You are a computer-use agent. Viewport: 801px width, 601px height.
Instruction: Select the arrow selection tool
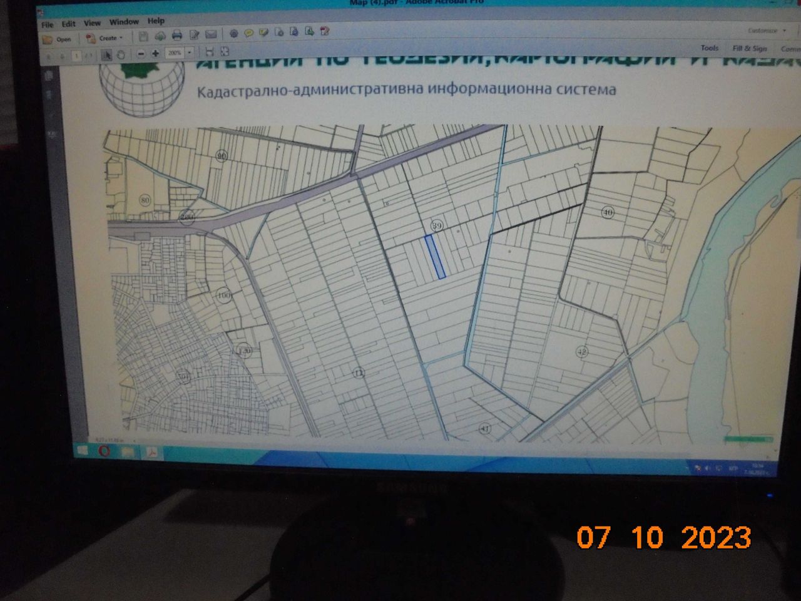(106, 55)
